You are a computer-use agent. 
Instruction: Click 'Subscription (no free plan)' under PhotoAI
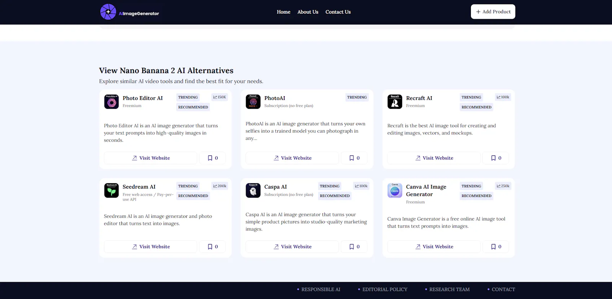pos(289,106)
